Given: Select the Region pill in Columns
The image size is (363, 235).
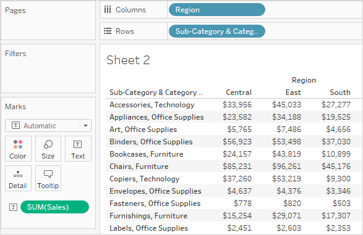Looking at the screenshot, I should [x=217, y=10].
